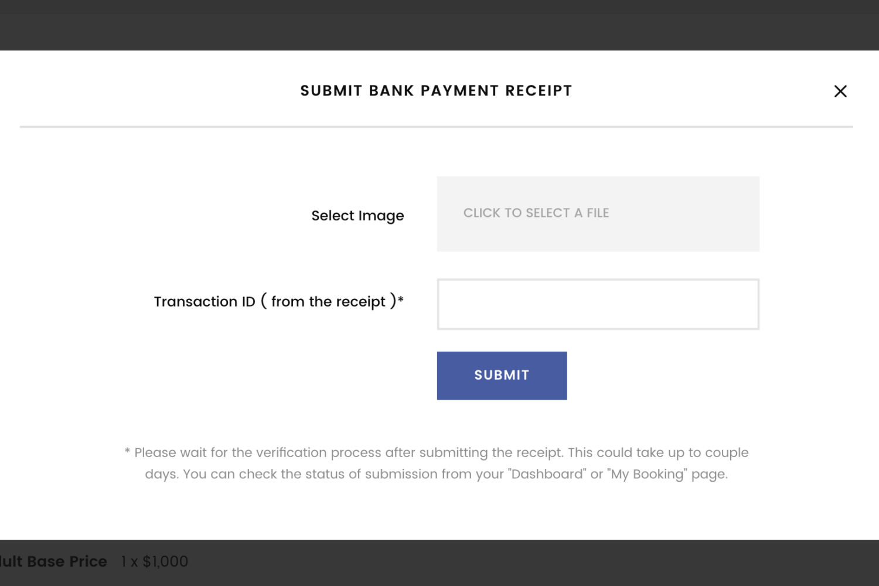The width and height of the screenshot is (879, 586).
Task: Click the "Select Image" field label
Action: point(357,216)
